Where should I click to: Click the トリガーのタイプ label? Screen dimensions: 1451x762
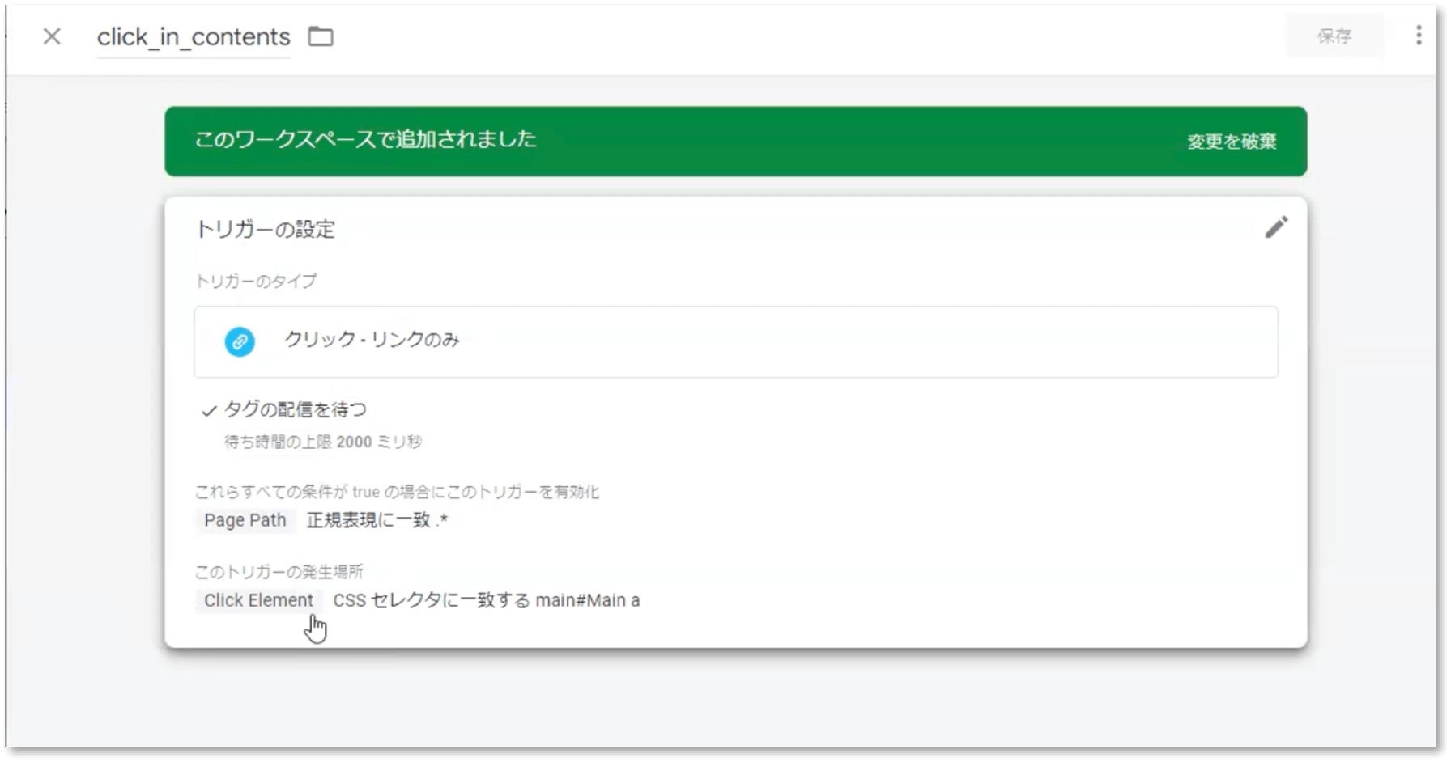pos(256,281)
